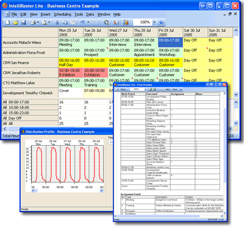Select Administration Fiona Frost Friday Workshop cell

pyautogui.click(x=170, y=52)
